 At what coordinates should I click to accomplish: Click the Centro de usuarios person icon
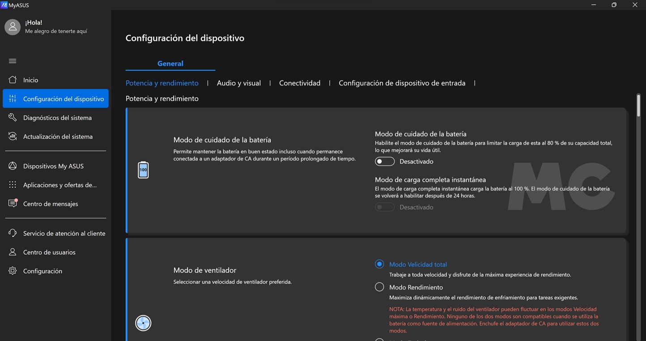tap(13, 252)
